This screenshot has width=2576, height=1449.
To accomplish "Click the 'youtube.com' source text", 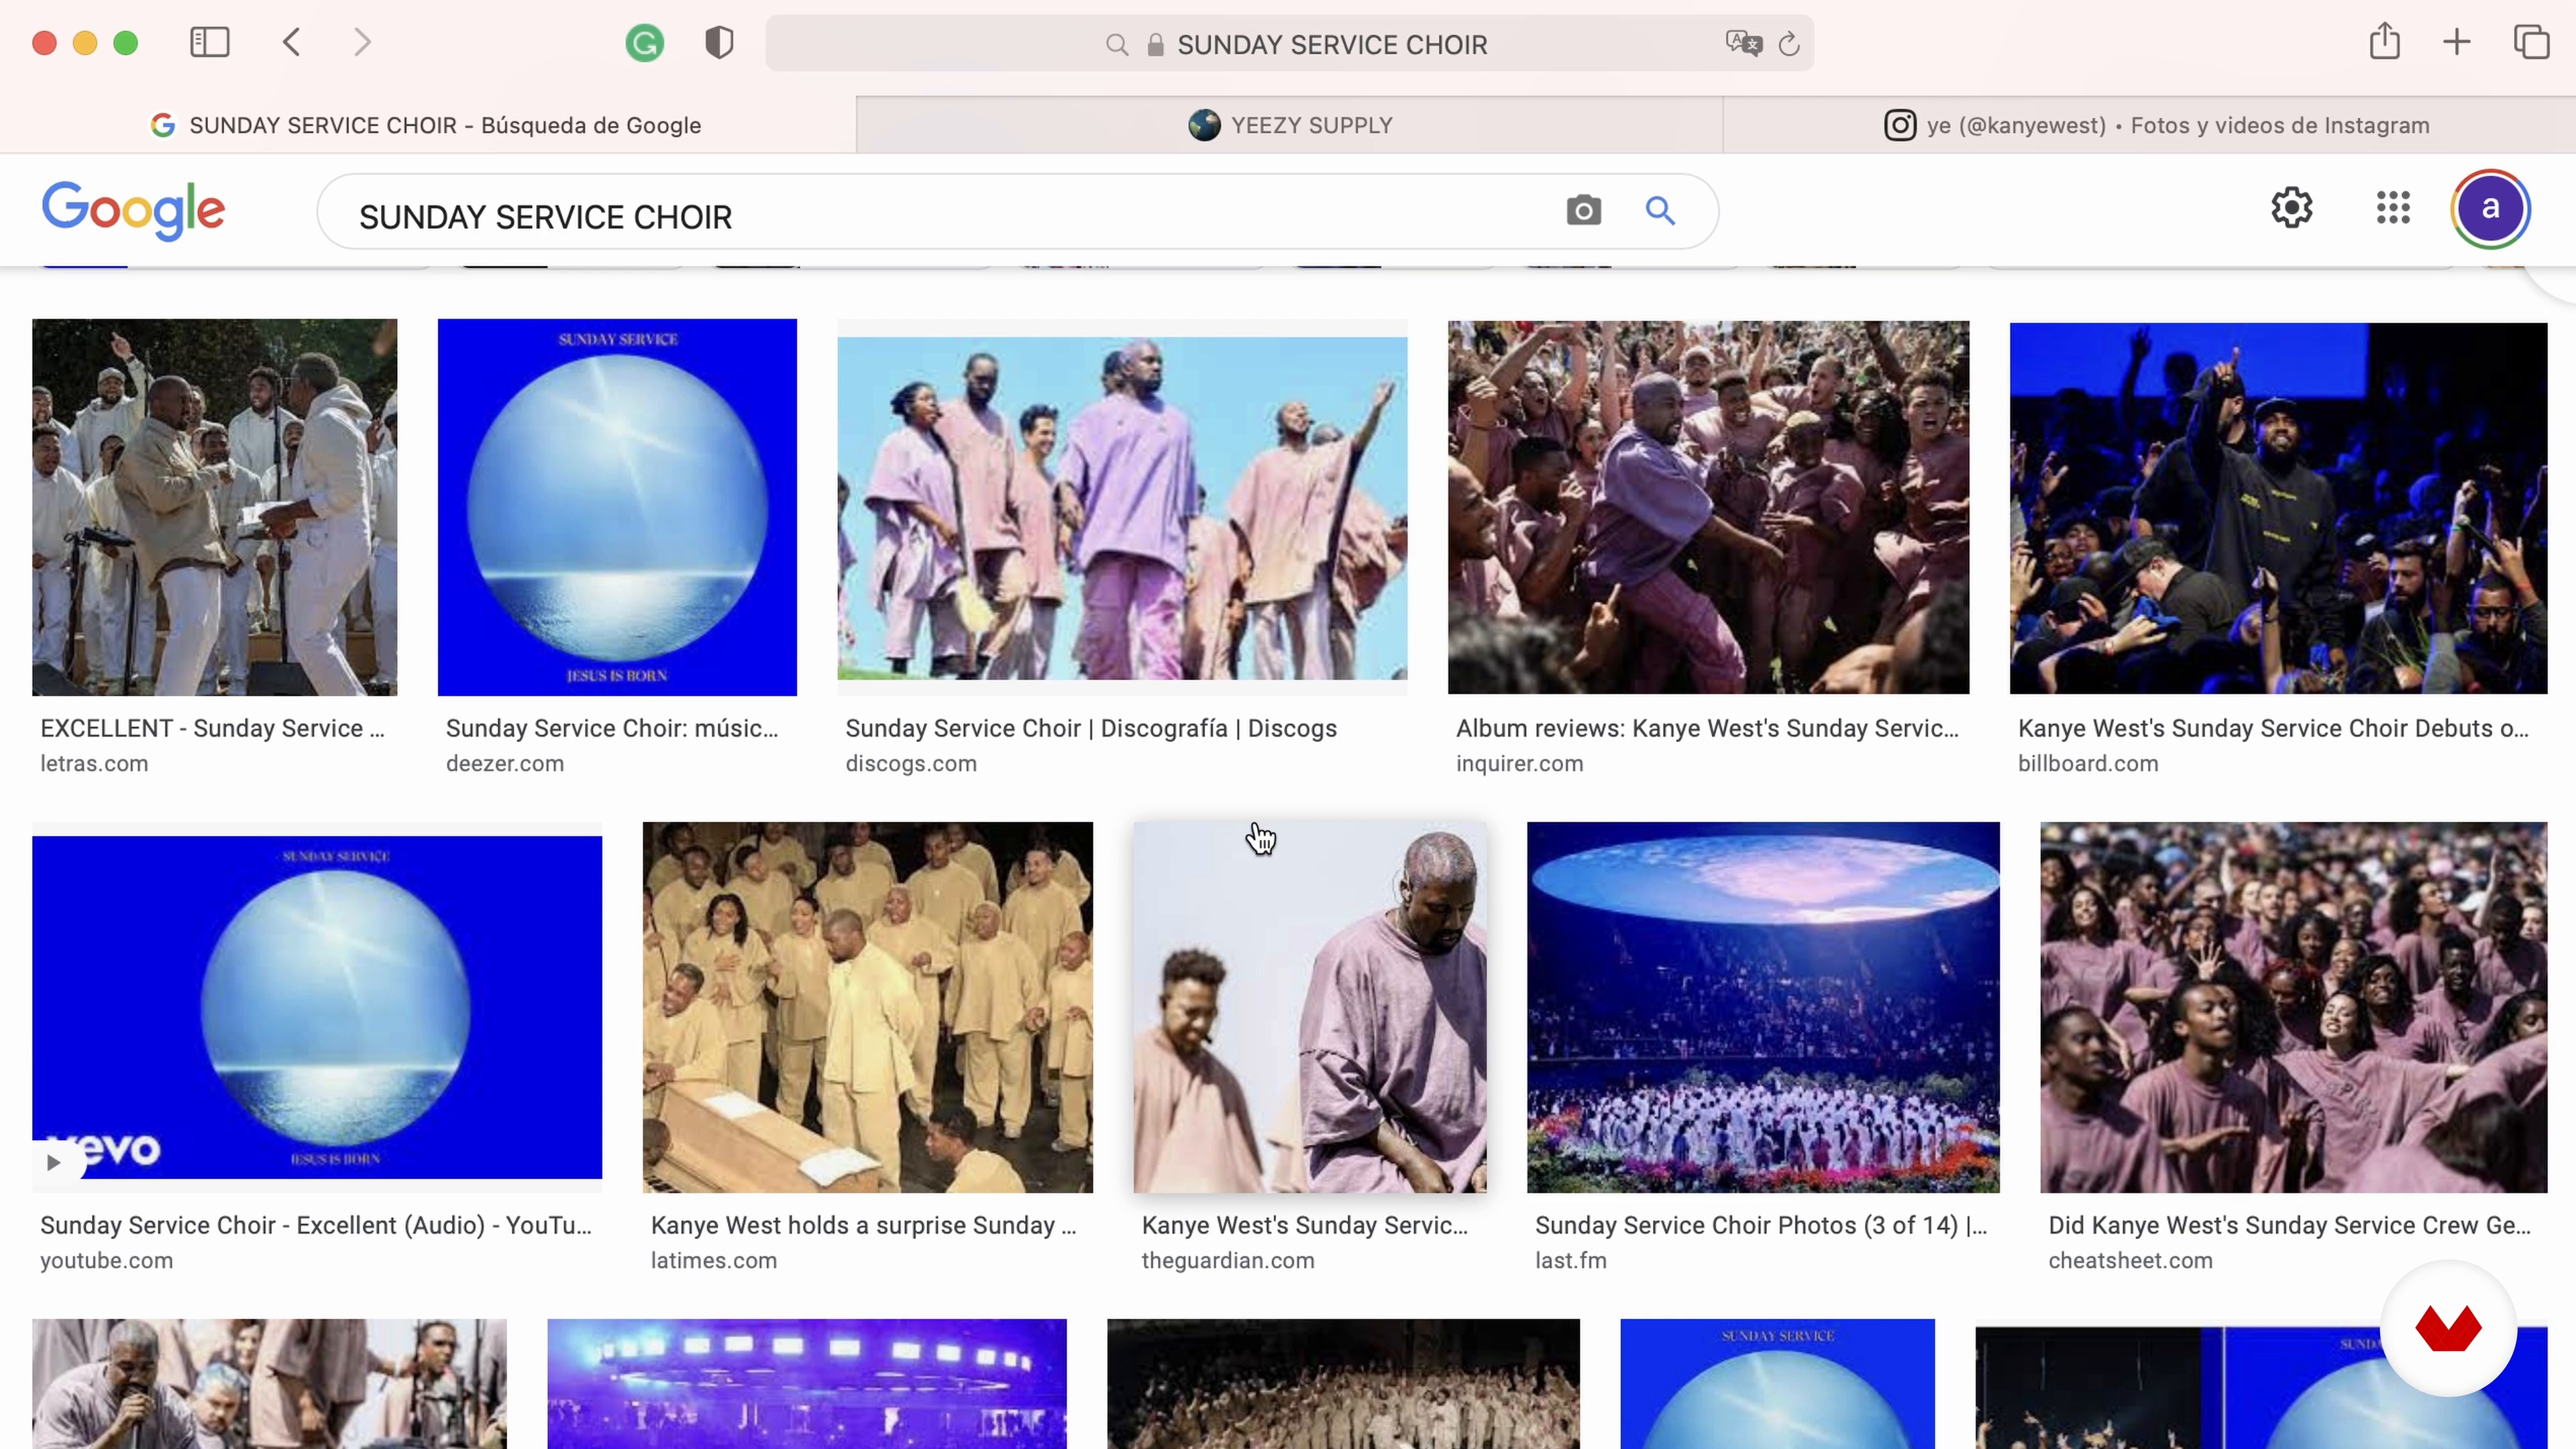I will click(107, 1261).
